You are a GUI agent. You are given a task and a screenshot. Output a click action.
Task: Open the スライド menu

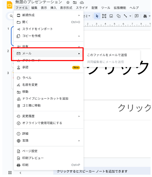82,8
